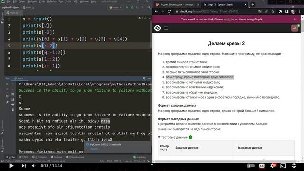Mute the video volume
The width and height of the screenshot is (304, 171).
[x=34, y=166]
